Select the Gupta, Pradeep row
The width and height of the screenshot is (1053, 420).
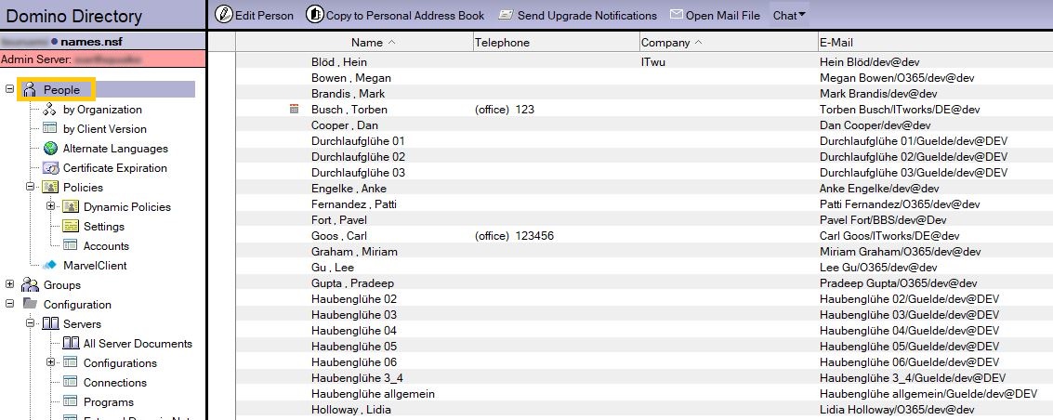point(644,282)
